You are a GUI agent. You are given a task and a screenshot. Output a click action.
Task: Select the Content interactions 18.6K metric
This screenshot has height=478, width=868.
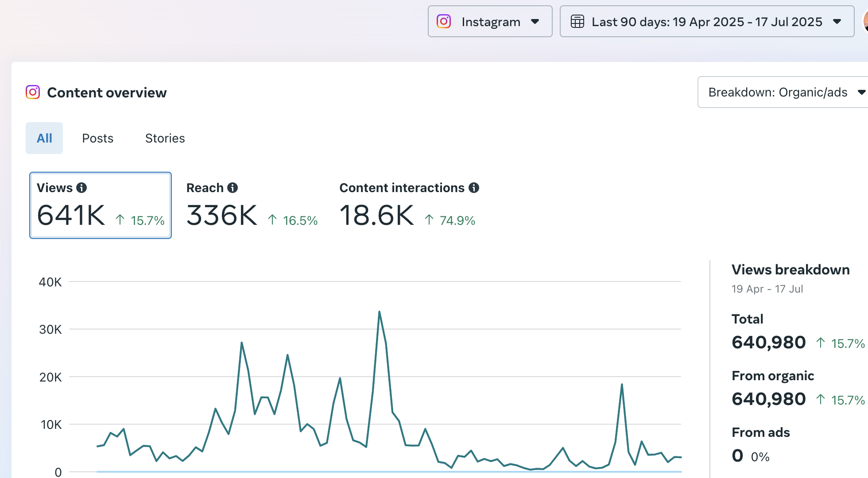coord(376,215)
